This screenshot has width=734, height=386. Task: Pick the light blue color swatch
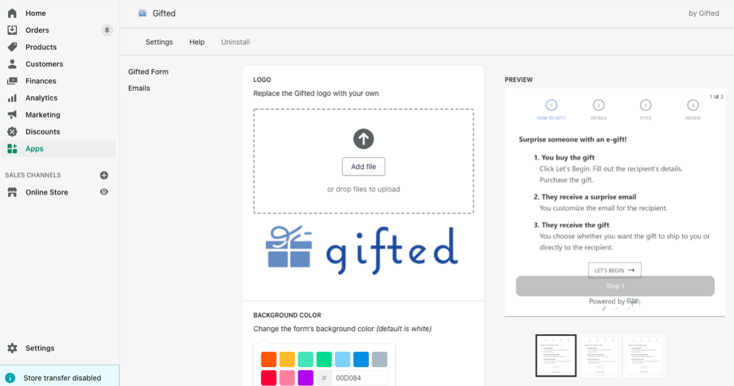pyautogui.click(x=343, y=359)
